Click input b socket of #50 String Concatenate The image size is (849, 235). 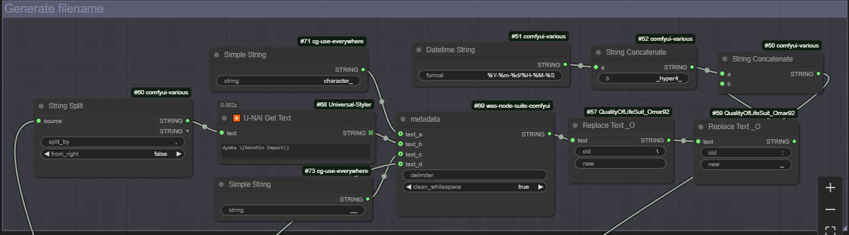(722, 83)
